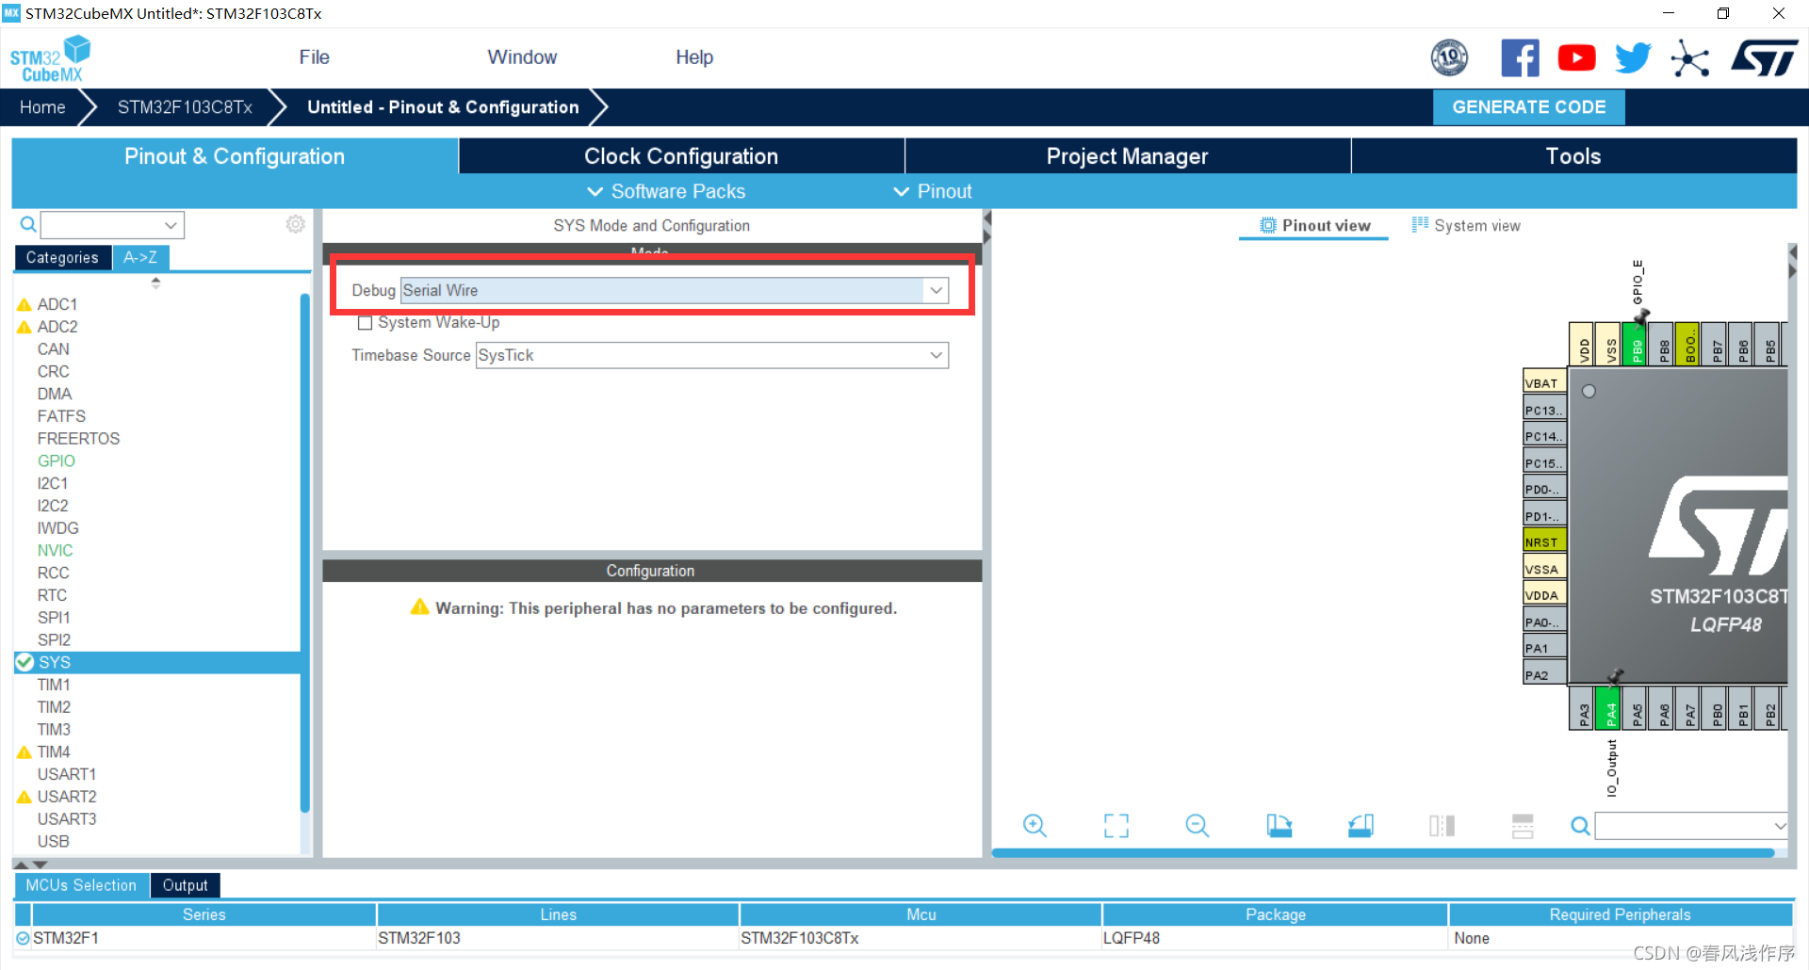Open the Help menu
The height and width of the screenshot is (970, 1809).
pyautogui.click(x=694, y=57)
